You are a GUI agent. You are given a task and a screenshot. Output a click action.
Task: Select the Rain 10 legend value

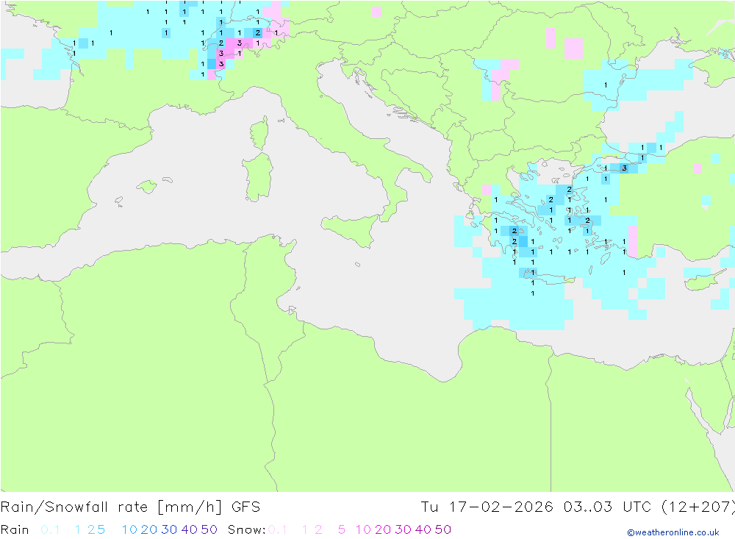point(130,529)
